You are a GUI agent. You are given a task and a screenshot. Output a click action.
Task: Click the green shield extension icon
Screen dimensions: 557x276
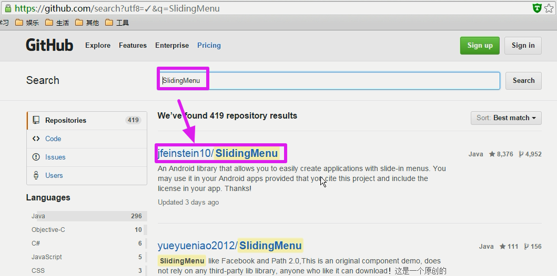pyautogui.click(x=537, y=8)
